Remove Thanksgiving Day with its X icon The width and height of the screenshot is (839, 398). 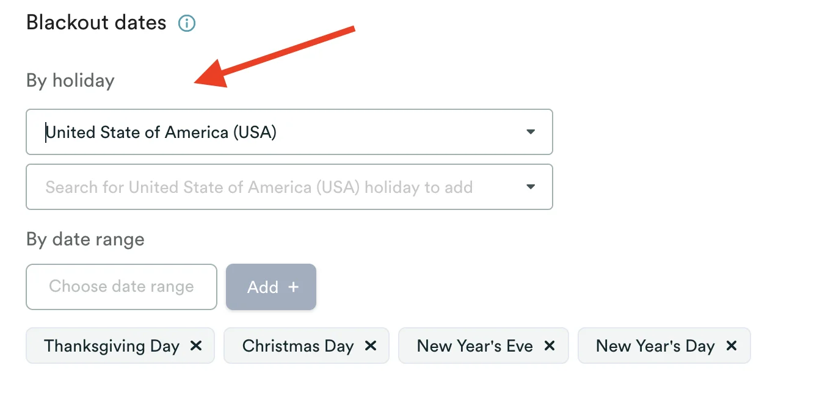tap(196, 346)
